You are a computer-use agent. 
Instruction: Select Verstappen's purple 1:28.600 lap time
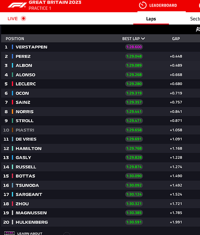tap(134, 47)
